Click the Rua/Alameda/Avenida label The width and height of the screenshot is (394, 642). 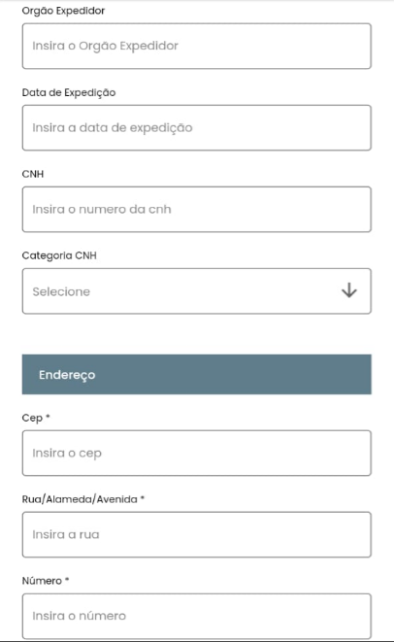[x=80, y=499]
